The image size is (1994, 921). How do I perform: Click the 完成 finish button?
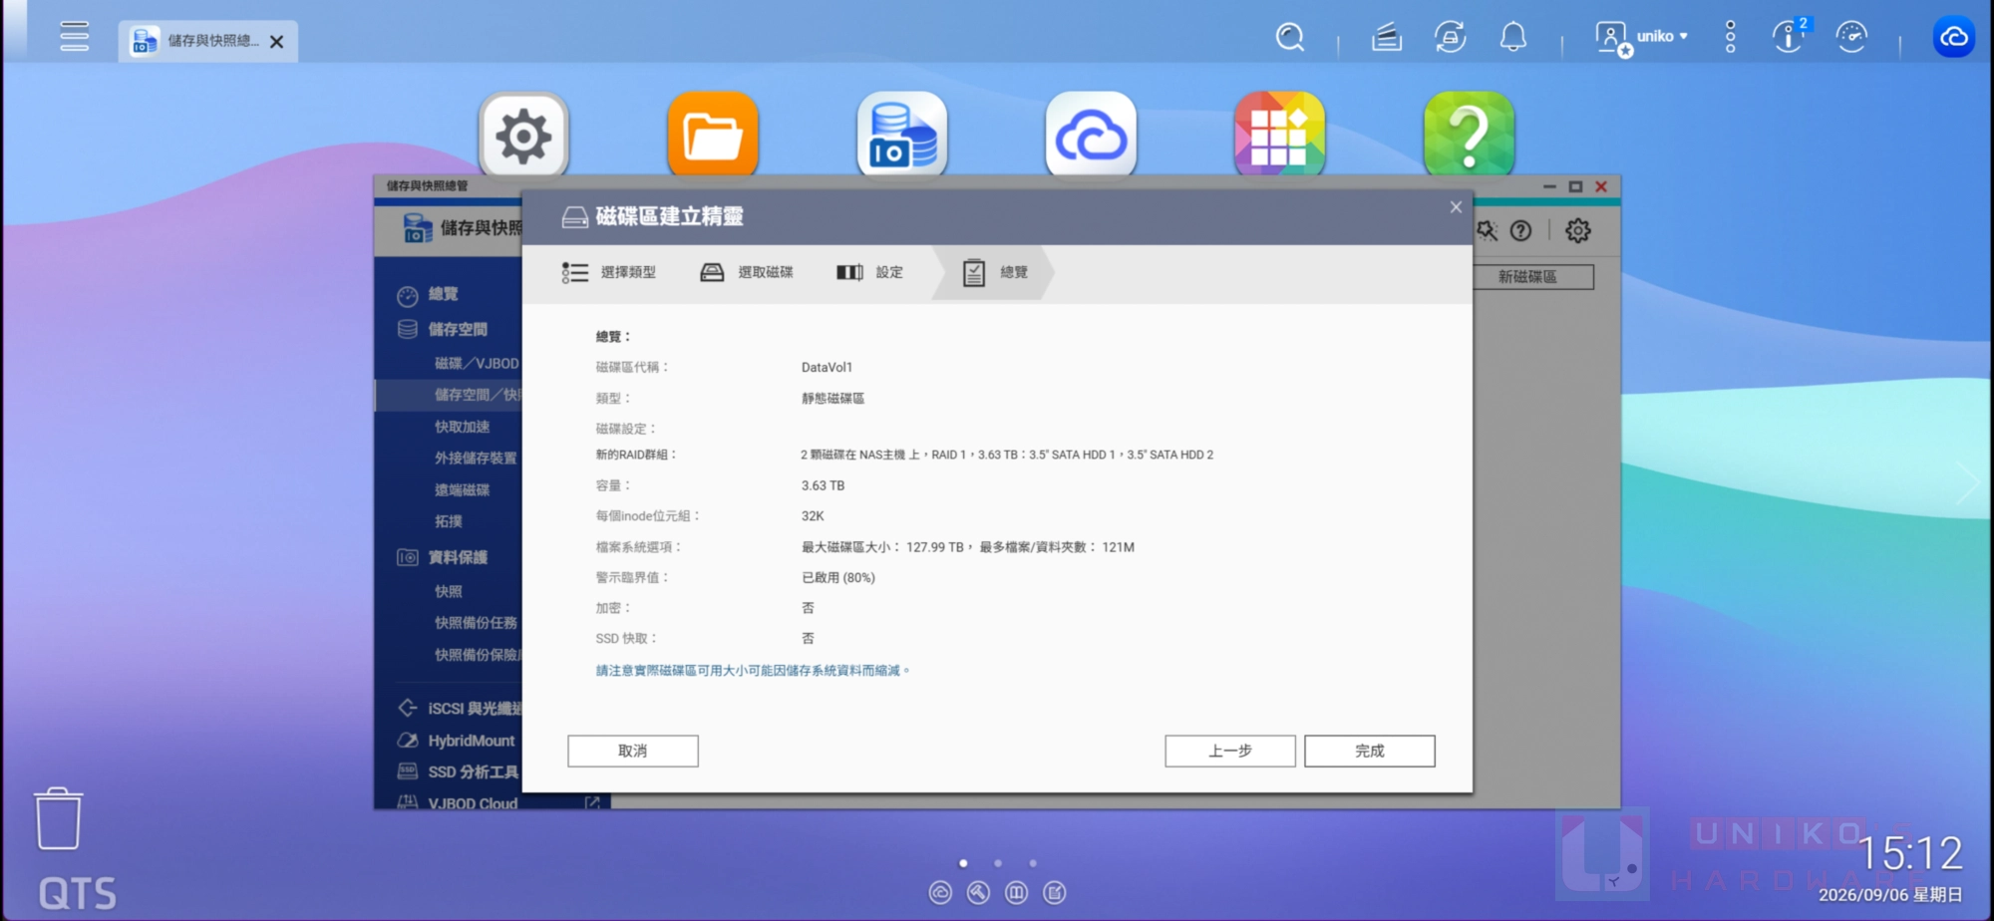pos(1369,751)
